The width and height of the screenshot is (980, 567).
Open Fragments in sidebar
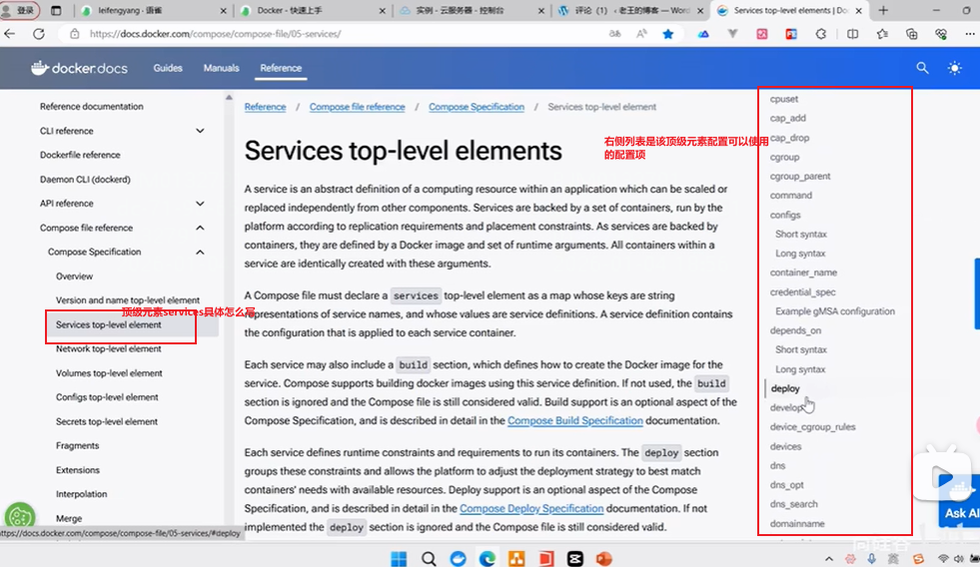pos(77,445)
